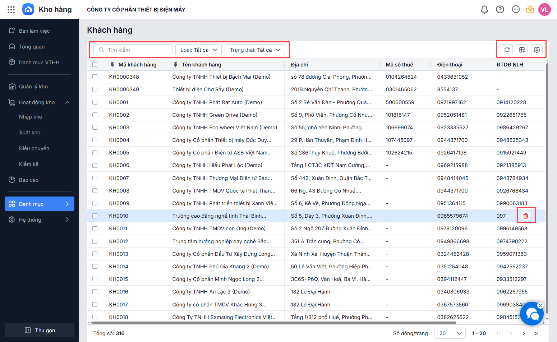Open Nhập kho in the sidebar
This screenshot has width=557, height=342.
click(31, 117)
